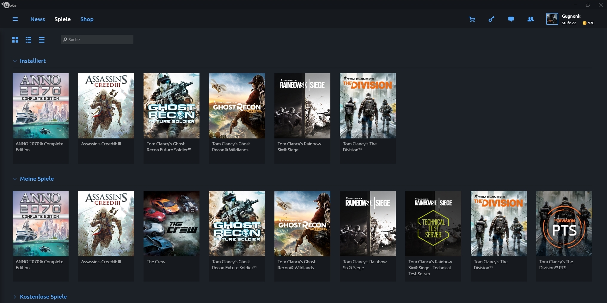Click Meine Spiele 'Ghost Recon® Wildlands' title
This screenshot has height=303, width=607.
(297, 265)
